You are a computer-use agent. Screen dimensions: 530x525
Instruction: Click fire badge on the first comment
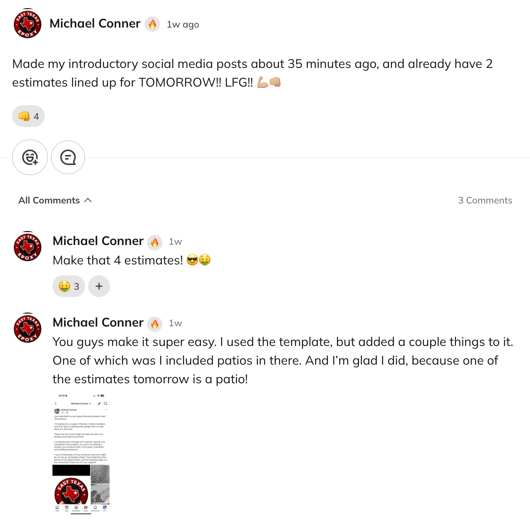(x=155, y=243)
